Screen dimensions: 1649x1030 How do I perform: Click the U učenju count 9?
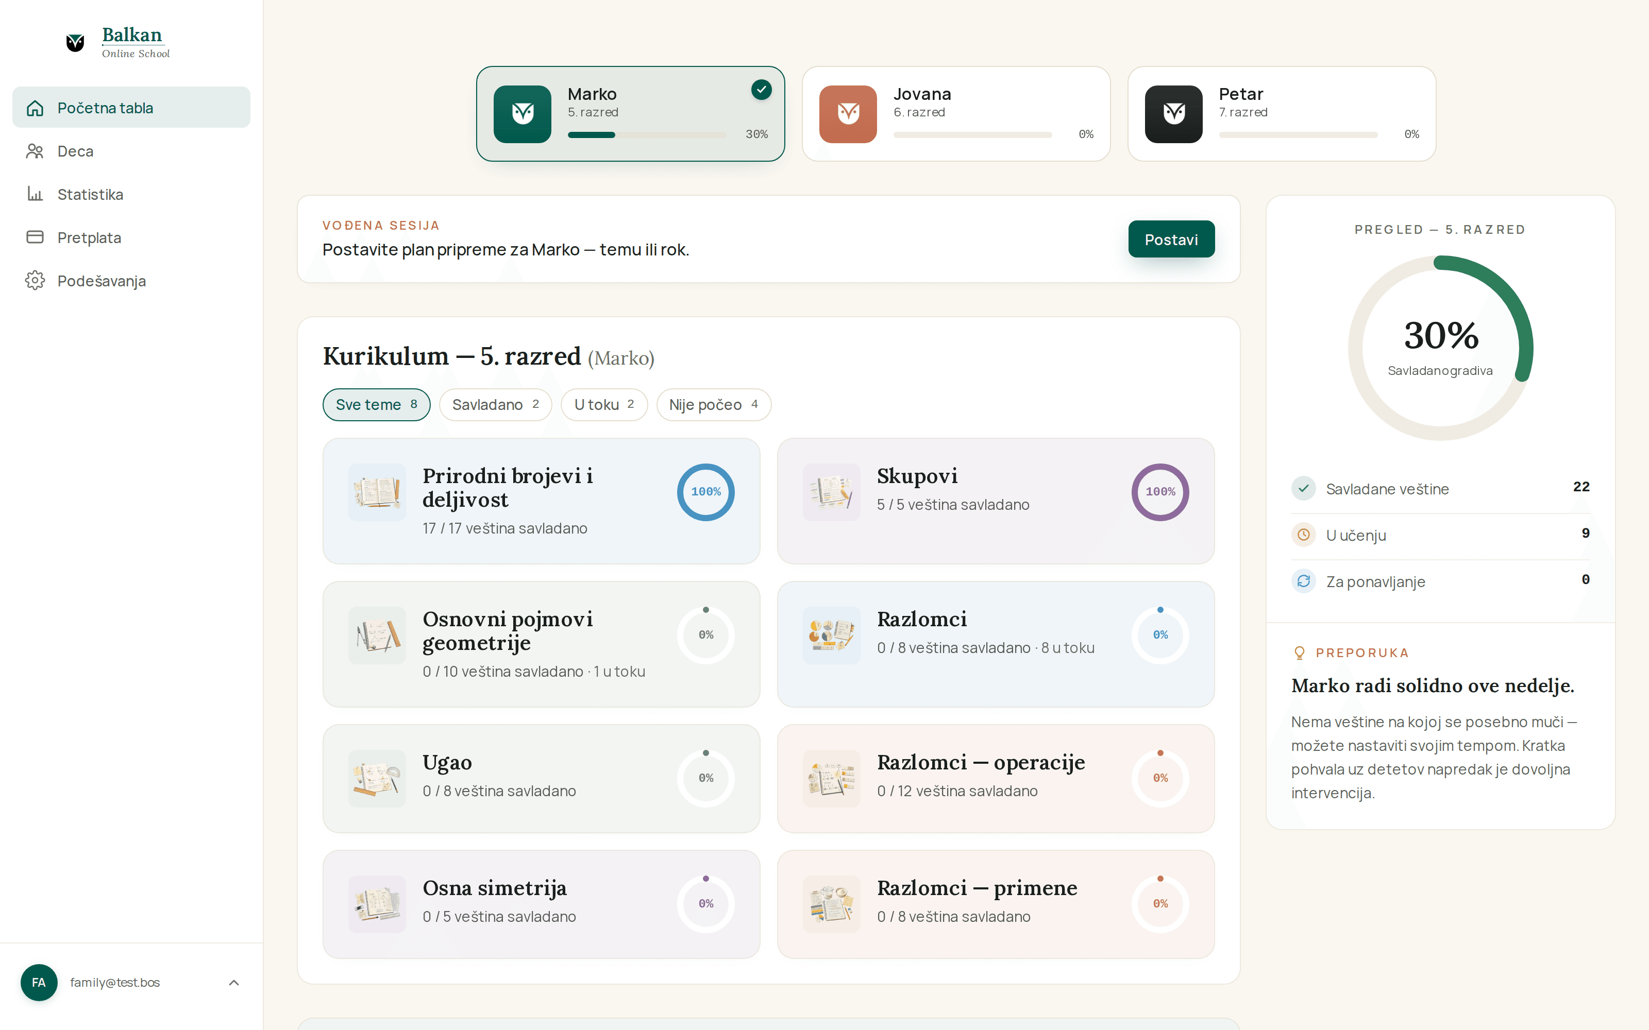coord(1586,534)
